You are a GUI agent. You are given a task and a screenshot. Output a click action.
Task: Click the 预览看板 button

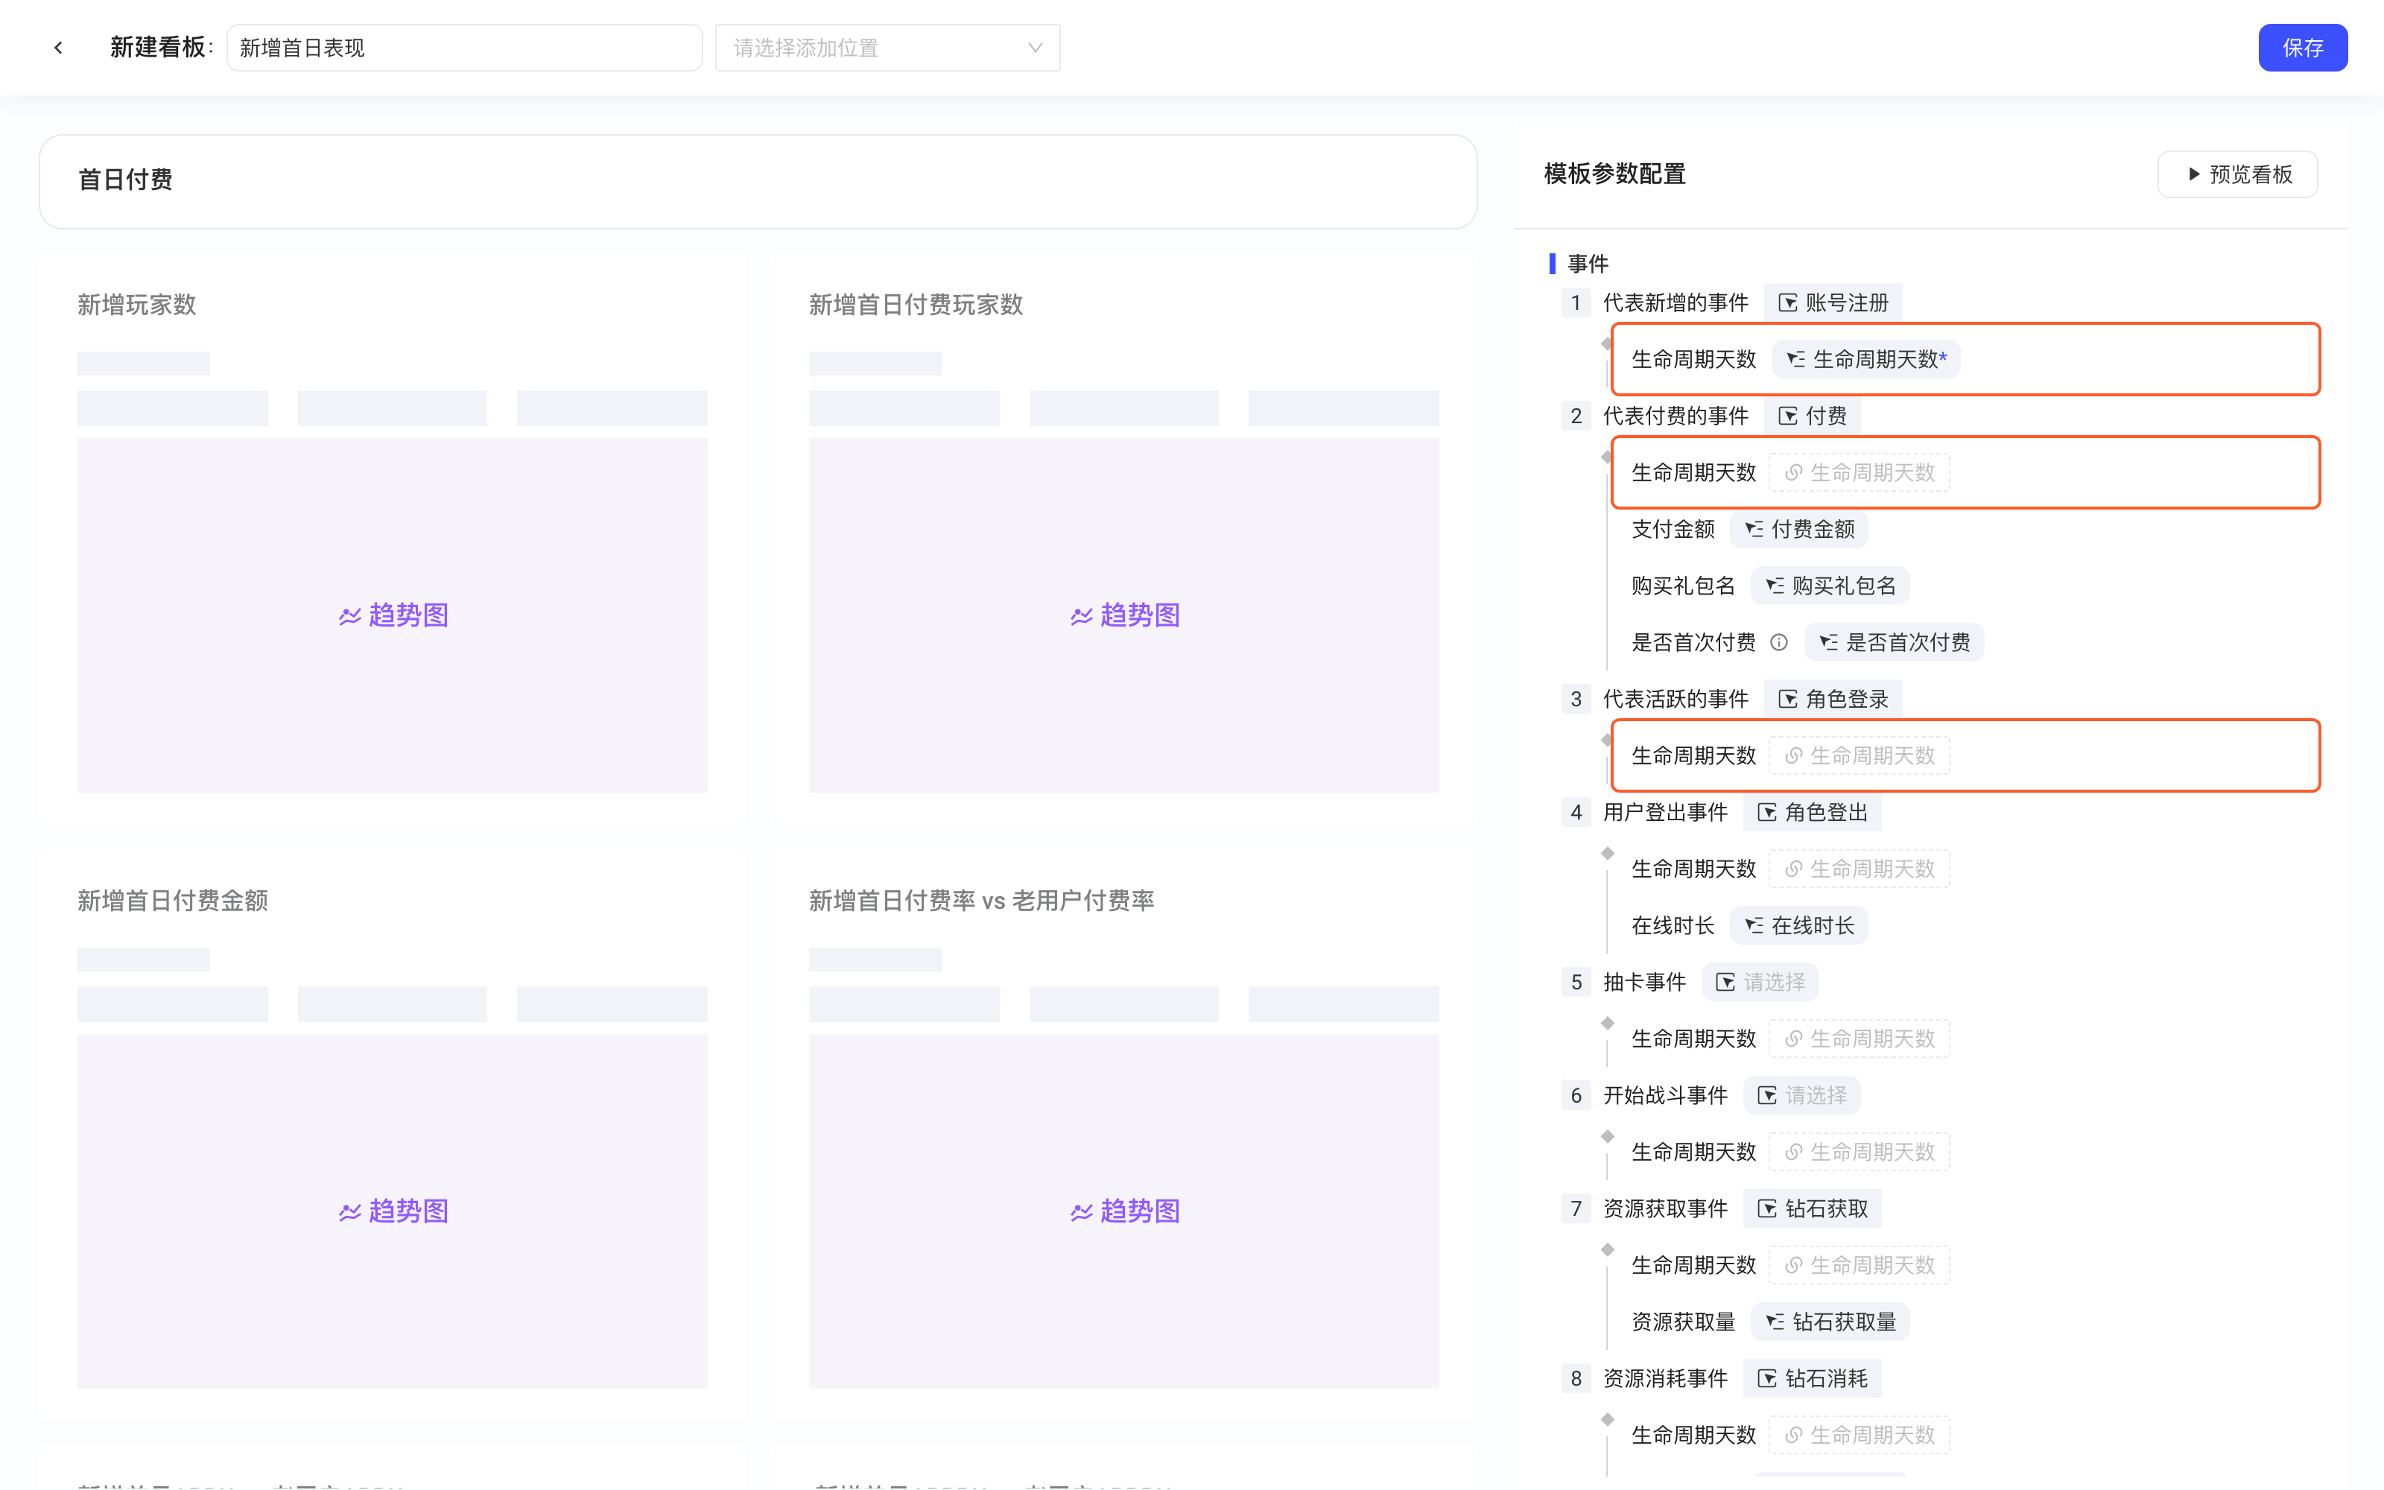coord(2237,174)
